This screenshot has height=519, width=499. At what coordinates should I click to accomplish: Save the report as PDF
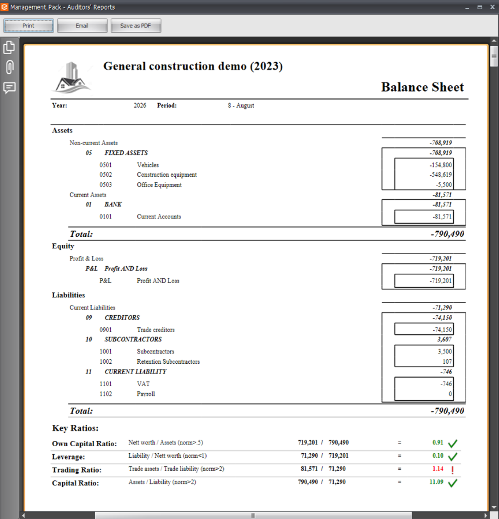[x=136, y=26]
